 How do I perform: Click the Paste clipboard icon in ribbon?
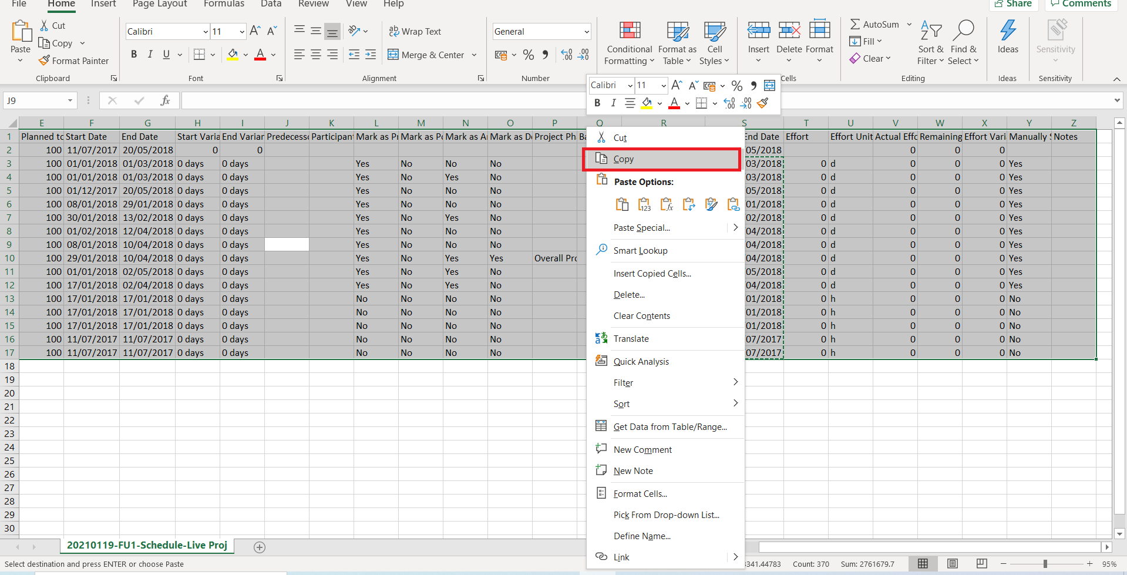coord(21,32)
